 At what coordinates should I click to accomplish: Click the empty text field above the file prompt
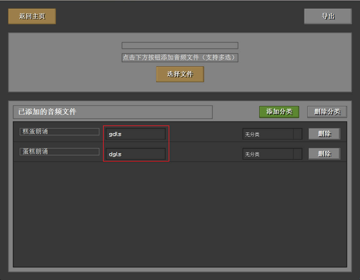(x=180, y=45)
